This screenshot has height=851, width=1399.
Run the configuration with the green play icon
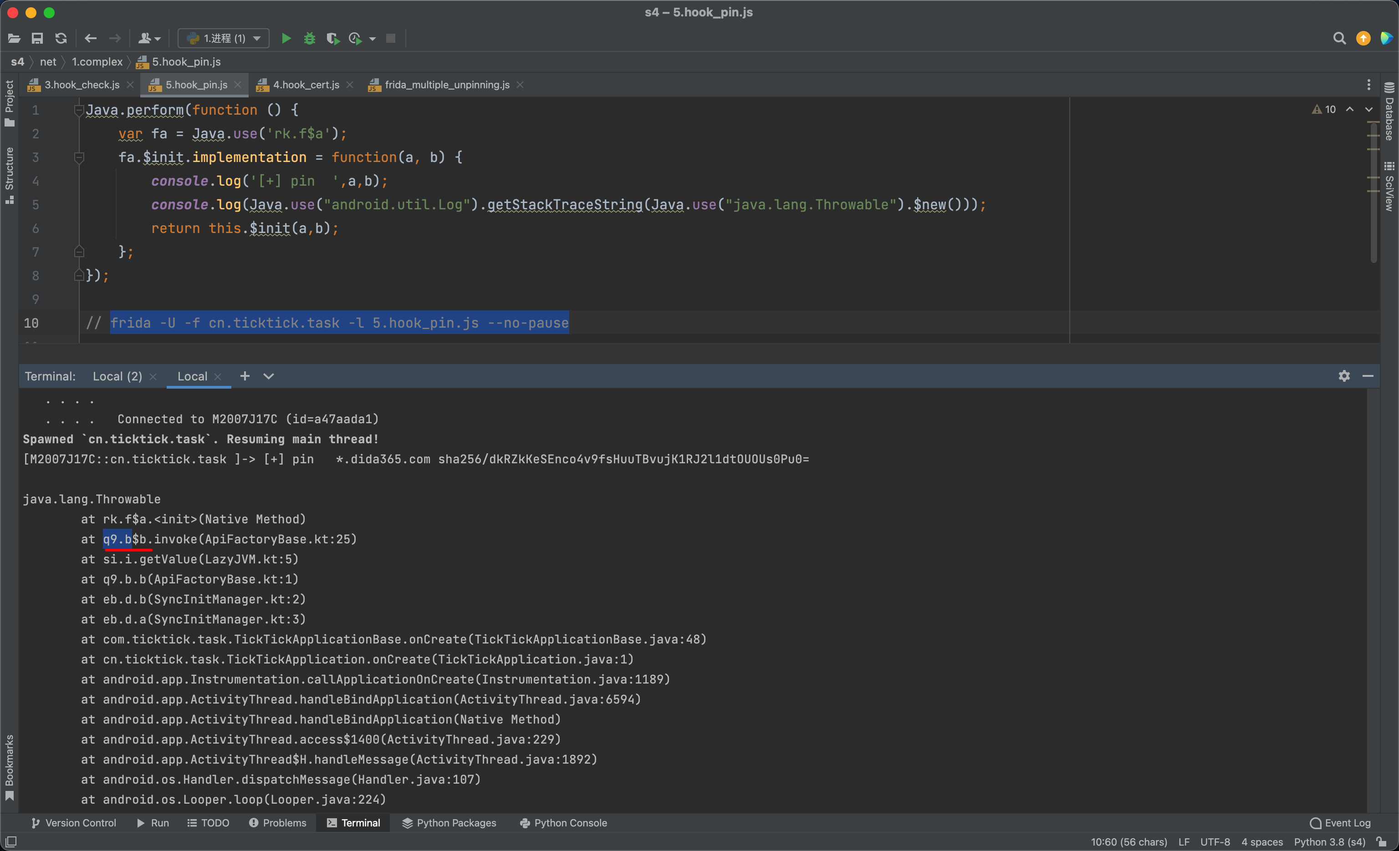coord(286,39)
